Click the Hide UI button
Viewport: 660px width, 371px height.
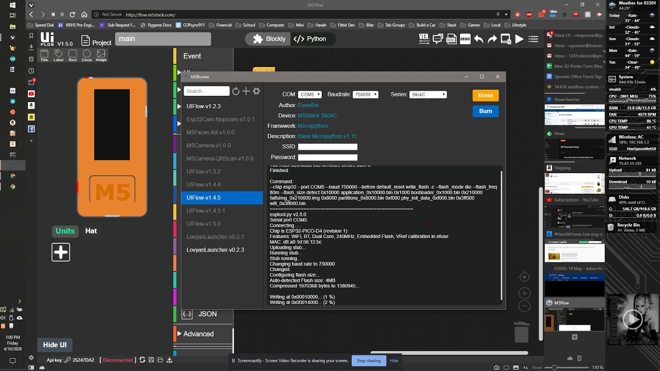(x=55, y=345)
